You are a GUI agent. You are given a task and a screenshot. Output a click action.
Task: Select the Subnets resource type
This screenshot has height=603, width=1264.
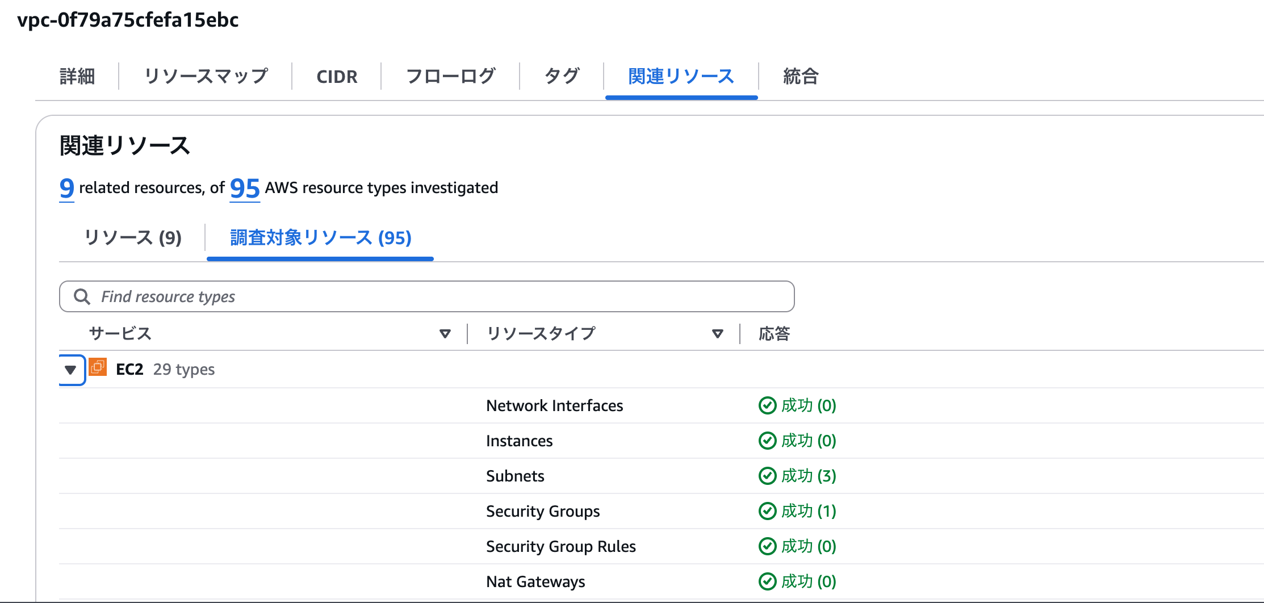(516, 476)
